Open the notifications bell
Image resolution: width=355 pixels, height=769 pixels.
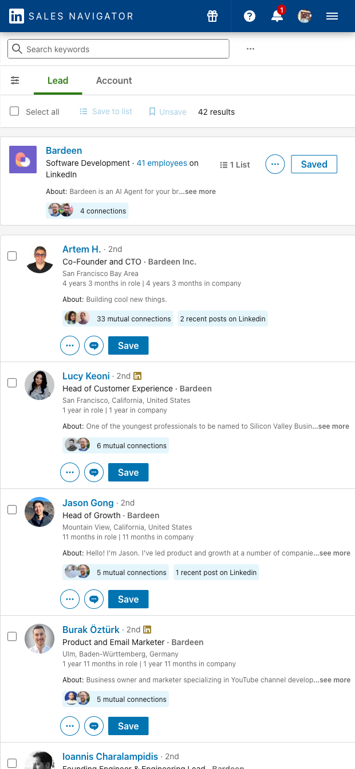pyautogui.click(x=277, y=16)
